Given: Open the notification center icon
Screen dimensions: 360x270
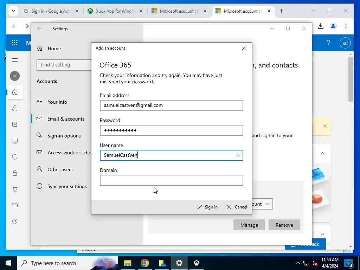Looking at the screenshot, I should pyautogui.click(x=349, y=263).
